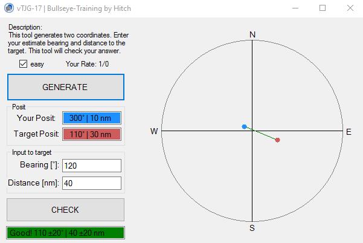This screenshot has width=363, height=243.
Task: Click the green line between the dots
Action: 261,134
